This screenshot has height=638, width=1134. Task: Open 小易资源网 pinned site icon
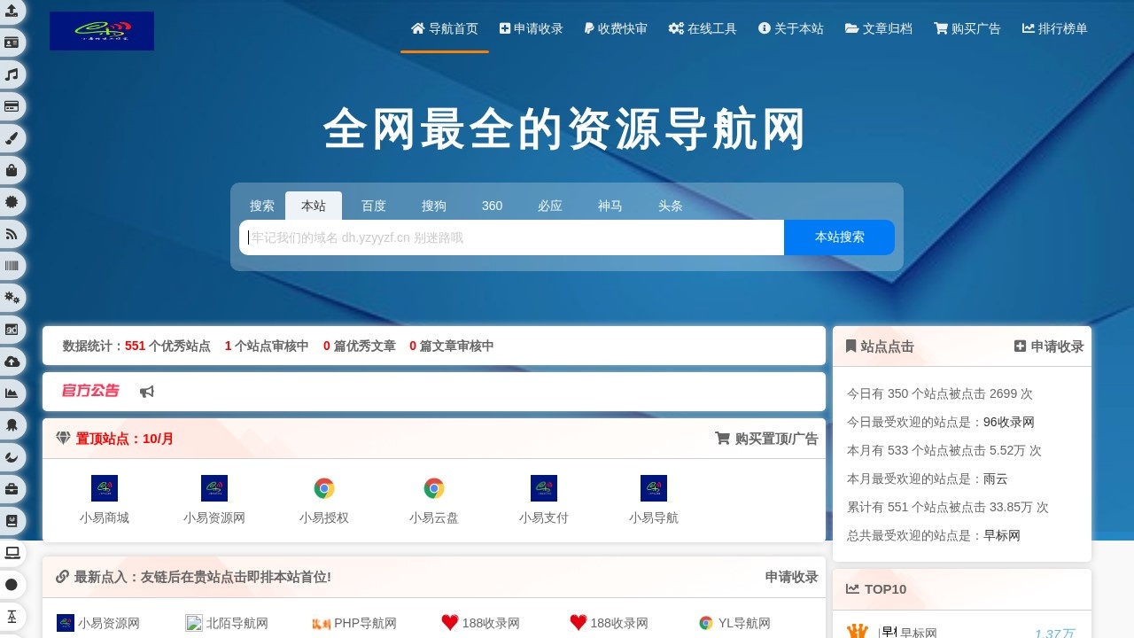pyautogui.click(x=214, y=488)
